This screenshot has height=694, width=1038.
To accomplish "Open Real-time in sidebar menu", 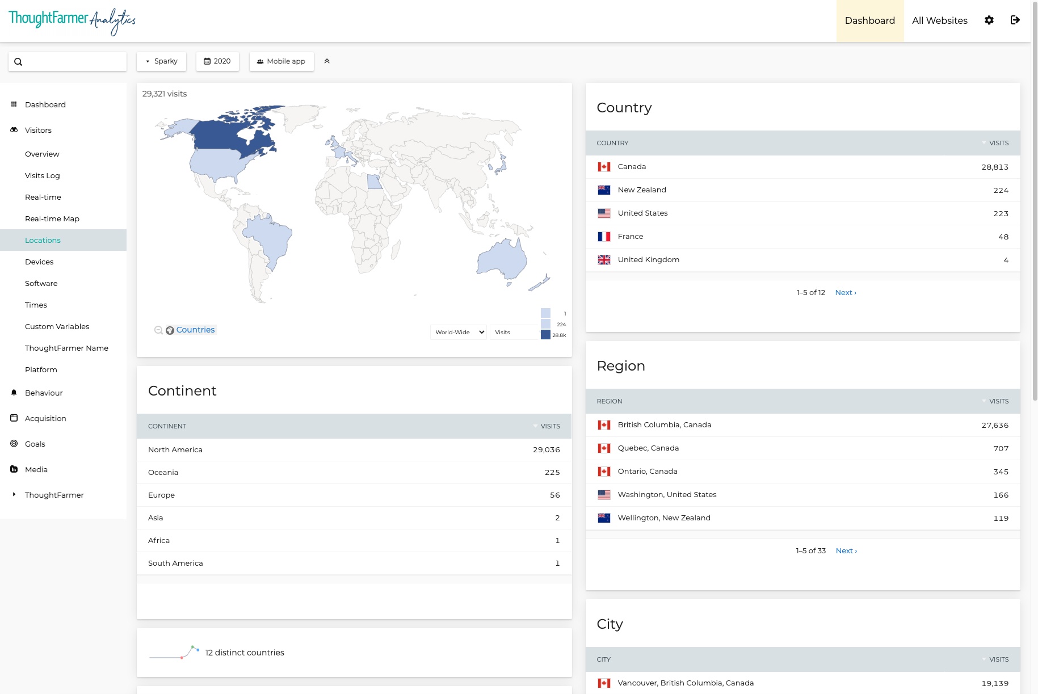I will coord(43,197).
